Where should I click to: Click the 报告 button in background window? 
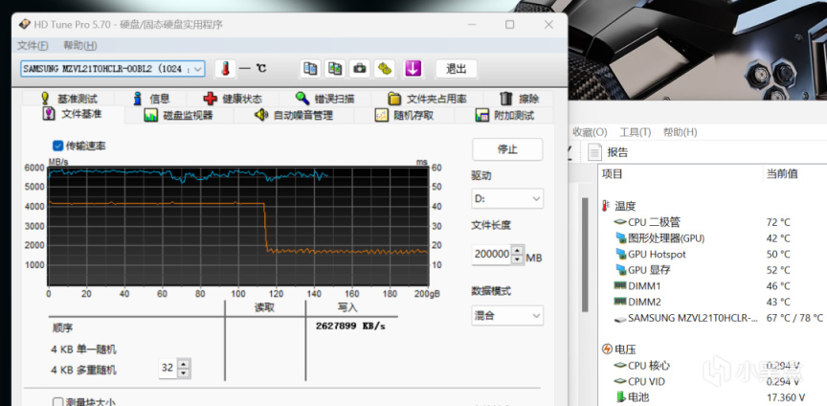609,152
